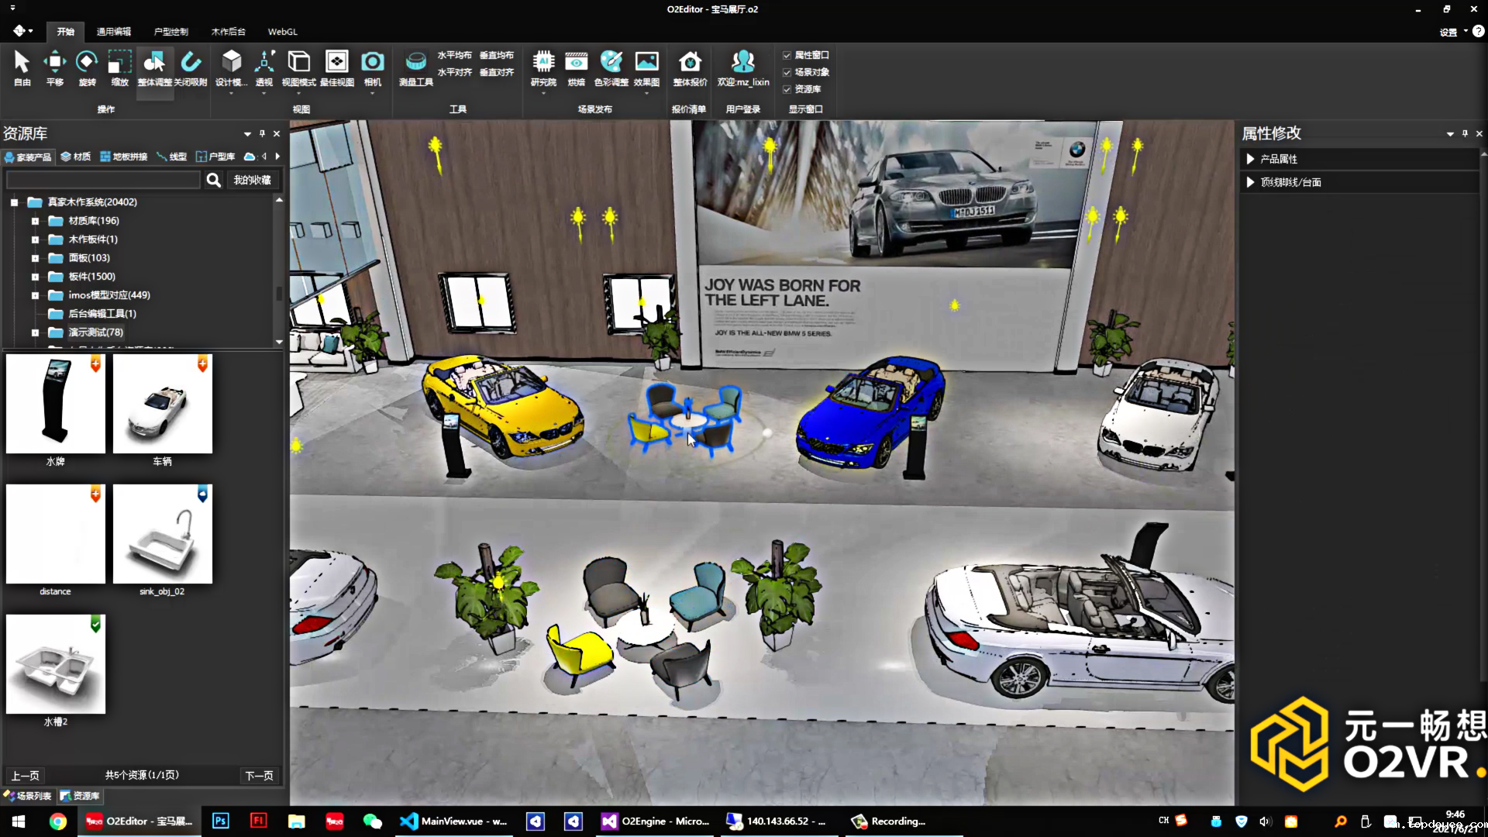Toggle the 资源库 display checkbox
Viewport: 1488px width, 837px height.
(x=787, y=90)
